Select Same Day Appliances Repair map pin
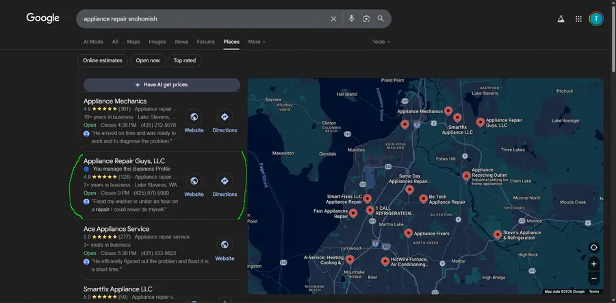 (409, 189)
